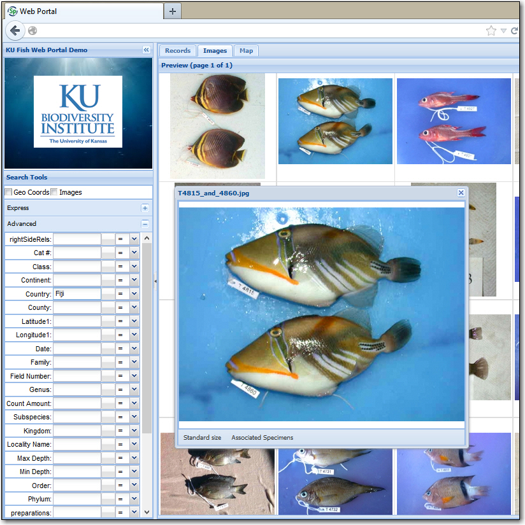Click the T4815_and_4860.jpg popup title
The width and height of the screenshot is (525, 525).
[213, 193]
